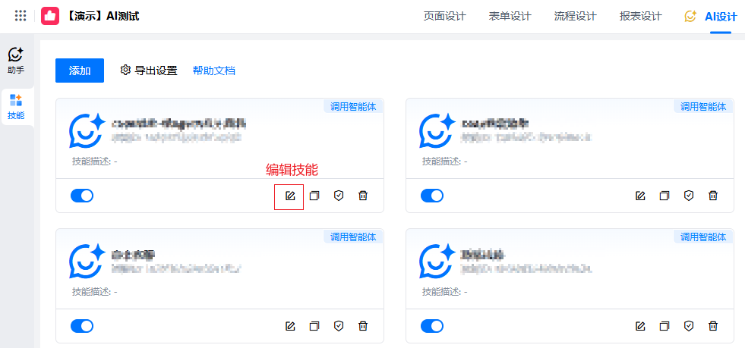
Task: Open the app grid launcher icon
Action: pos(21,16)
